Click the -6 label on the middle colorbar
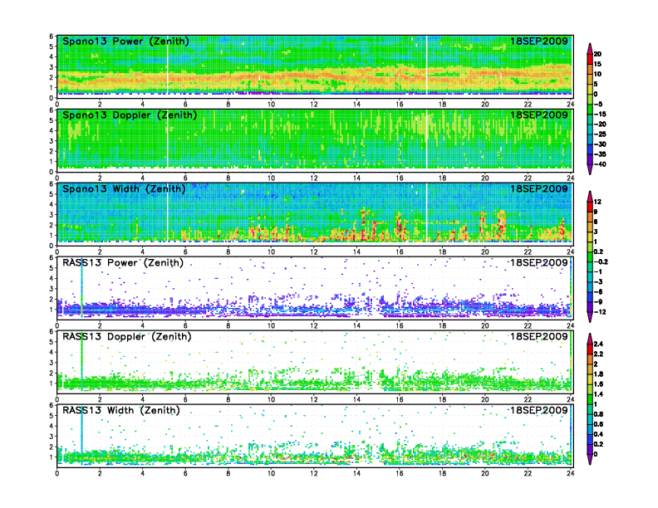Image resolution: width=658 pixels, height=508 pixels. click(598, 291)
